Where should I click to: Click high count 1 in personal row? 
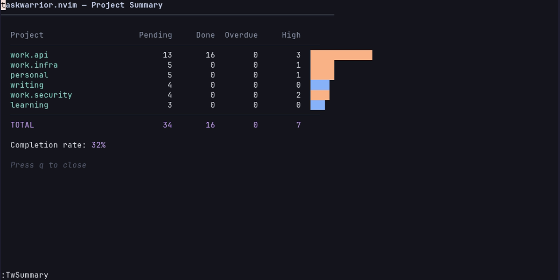click(x=298, y=75)
